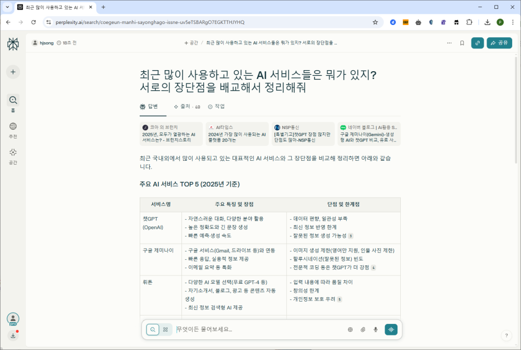
Task: Open the source settings icon in input bar
Action: [x=350, y=329]
